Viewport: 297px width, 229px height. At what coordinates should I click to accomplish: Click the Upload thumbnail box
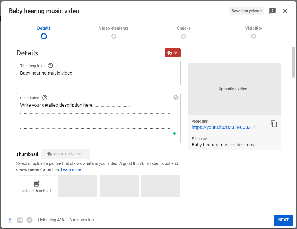point(37,186)
